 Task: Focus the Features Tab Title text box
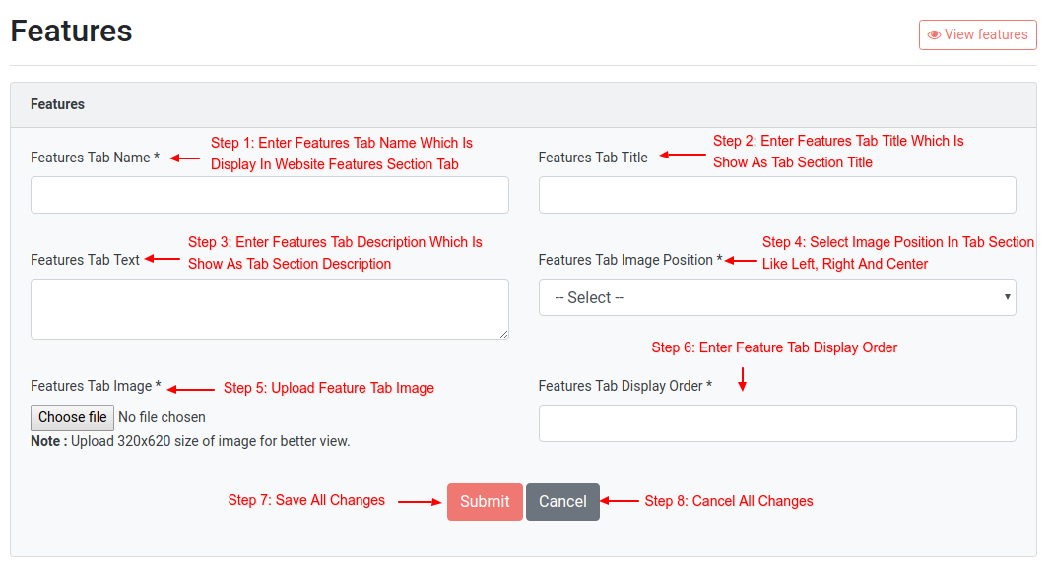pos(777,195)
